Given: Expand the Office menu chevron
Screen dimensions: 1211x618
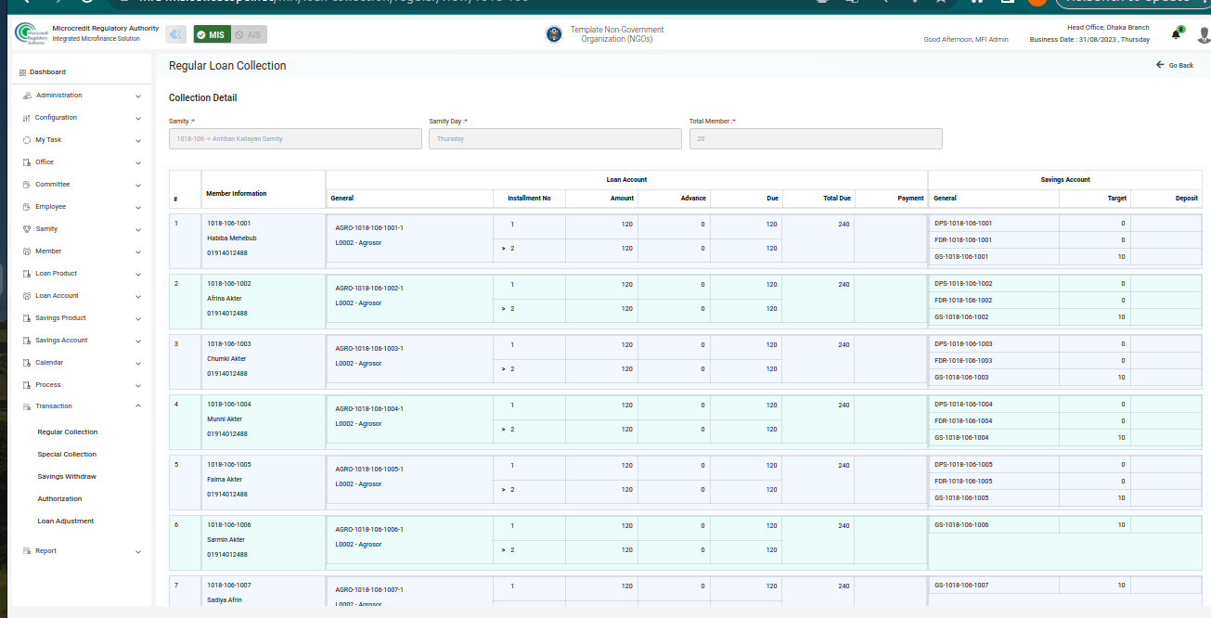Looking at the screenshot, I should click(x=138, y=162).
